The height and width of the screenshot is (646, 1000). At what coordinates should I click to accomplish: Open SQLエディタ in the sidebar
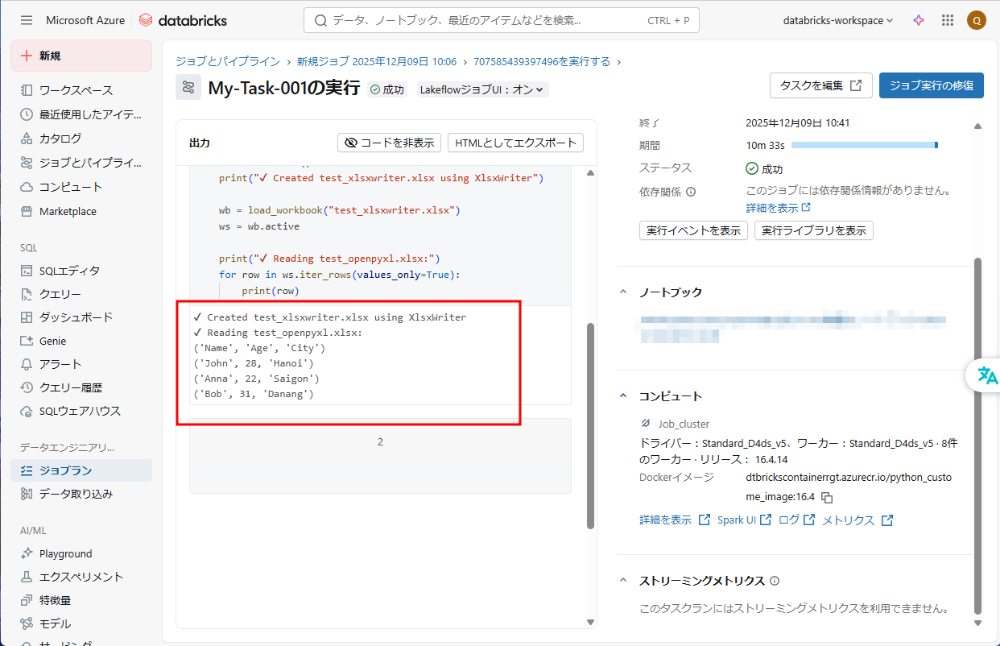(69, 271)
